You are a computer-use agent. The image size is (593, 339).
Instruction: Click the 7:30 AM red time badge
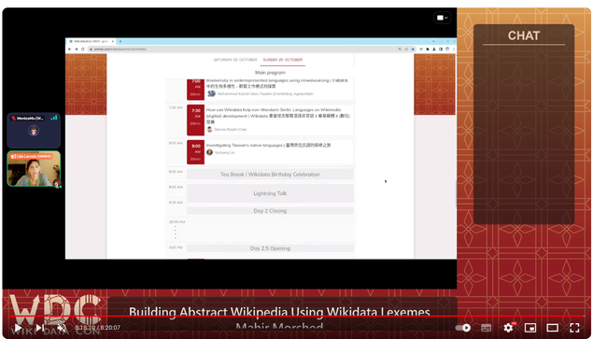(195, 120)
